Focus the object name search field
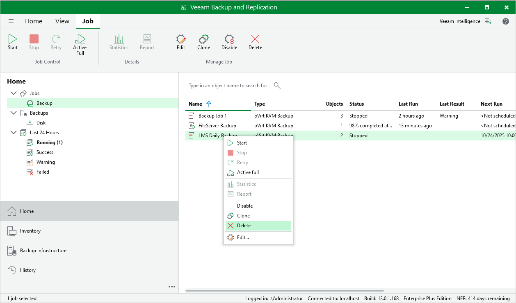 pyautogui.click(x=228, y=86)
